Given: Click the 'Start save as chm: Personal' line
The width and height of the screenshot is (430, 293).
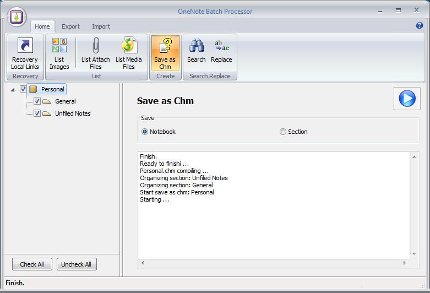Looking at the screenshot, I should click(177, 192).
